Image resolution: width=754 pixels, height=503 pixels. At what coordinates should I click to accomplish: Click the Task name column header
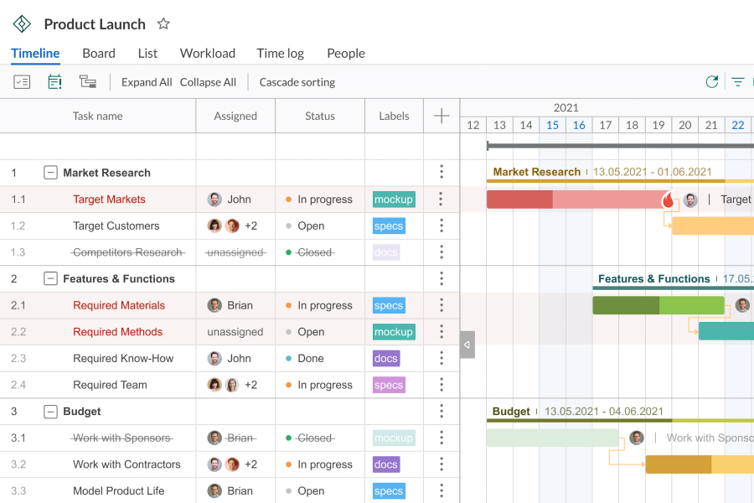[x=98, y=116]
